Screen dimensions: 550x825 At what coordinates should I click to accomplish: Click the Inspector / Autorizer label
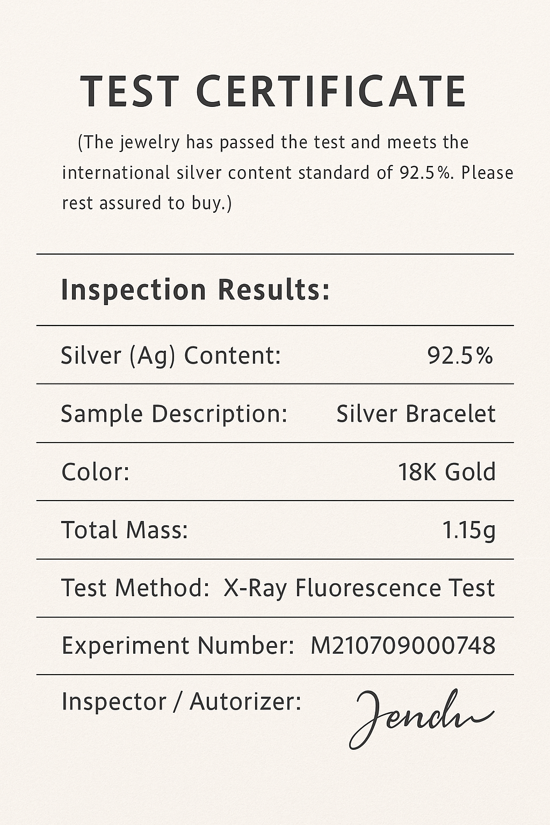coord(181,702)
